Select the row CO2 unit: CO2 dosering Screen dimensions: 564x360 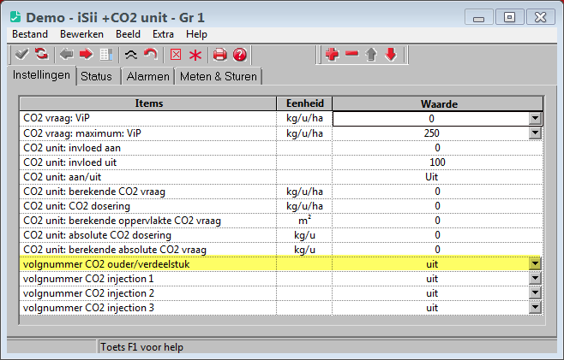281,206
